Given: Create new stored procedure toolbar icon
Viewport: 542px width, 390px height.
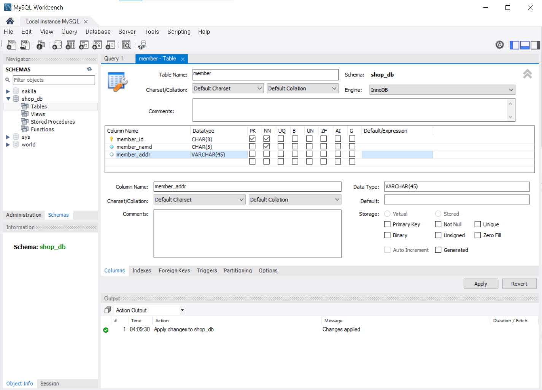Looking at the screenshot, I should [x=97, y=45].
